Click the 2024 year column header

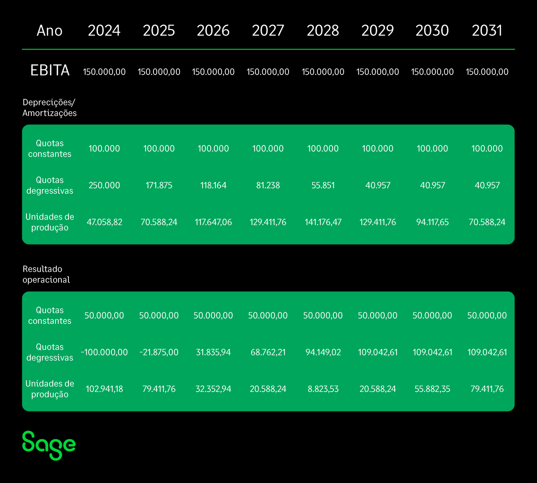pyautogui.click(x=104, y=30)
